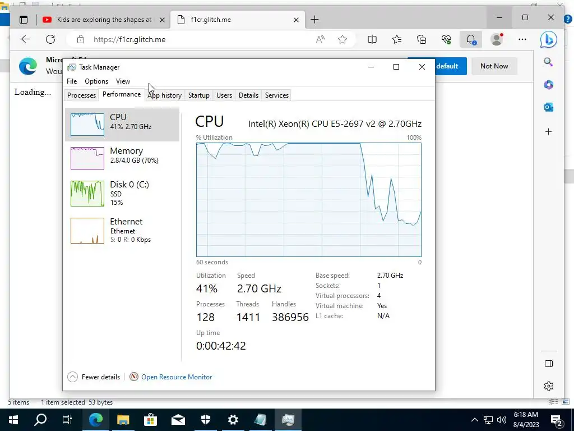The height and width of the screenshot is (431, 574).
Task: Open sidebar settings gear icon
Action: tap(549, 386)
